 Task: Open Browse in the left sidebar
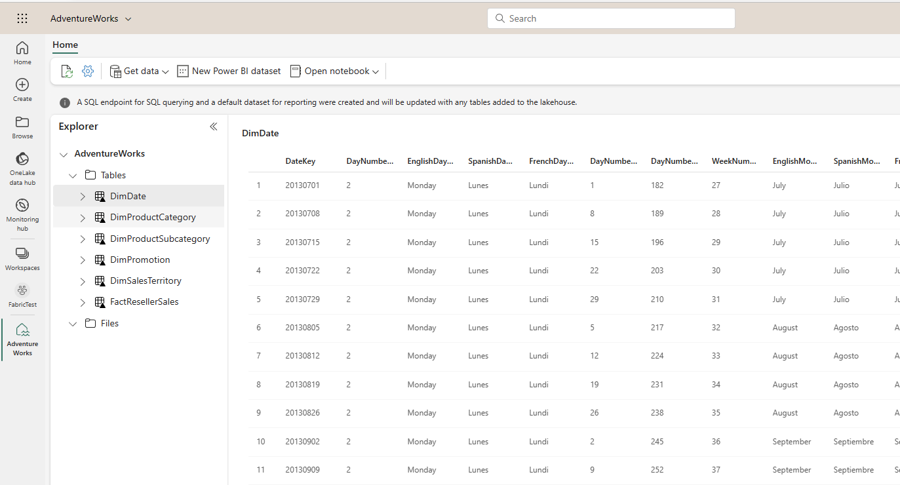tap(22, 127)
